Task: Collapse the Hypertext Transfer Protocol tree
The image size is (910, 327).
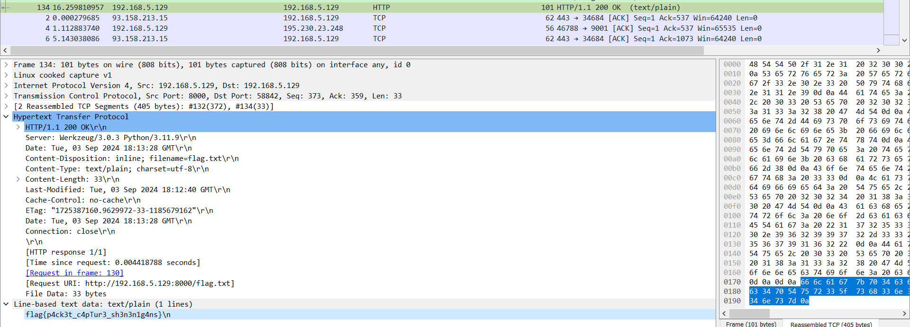Action: tap(6, 117)
